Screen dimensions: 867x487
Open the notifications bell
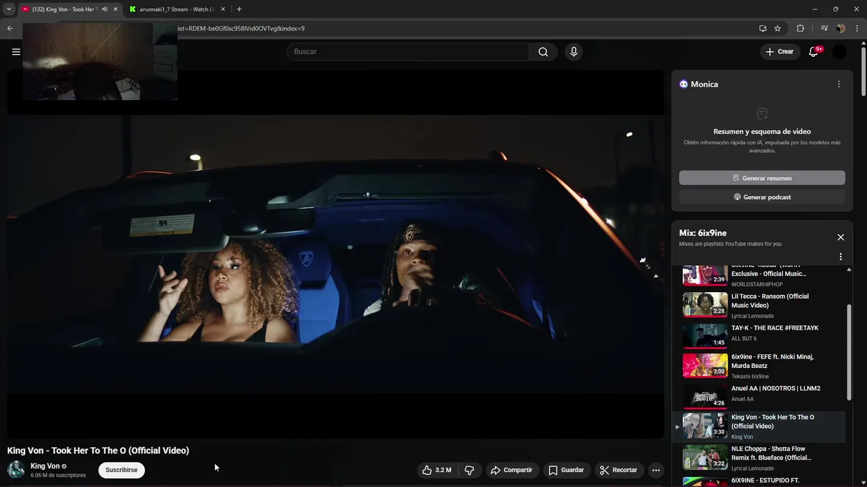click(814, 52)
